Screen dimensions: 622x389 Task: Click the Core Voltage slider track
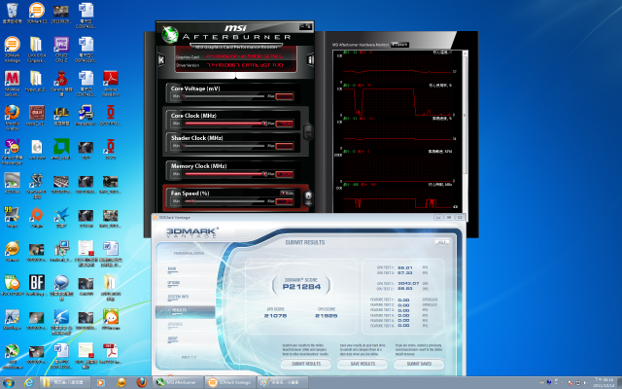[225, 96]
